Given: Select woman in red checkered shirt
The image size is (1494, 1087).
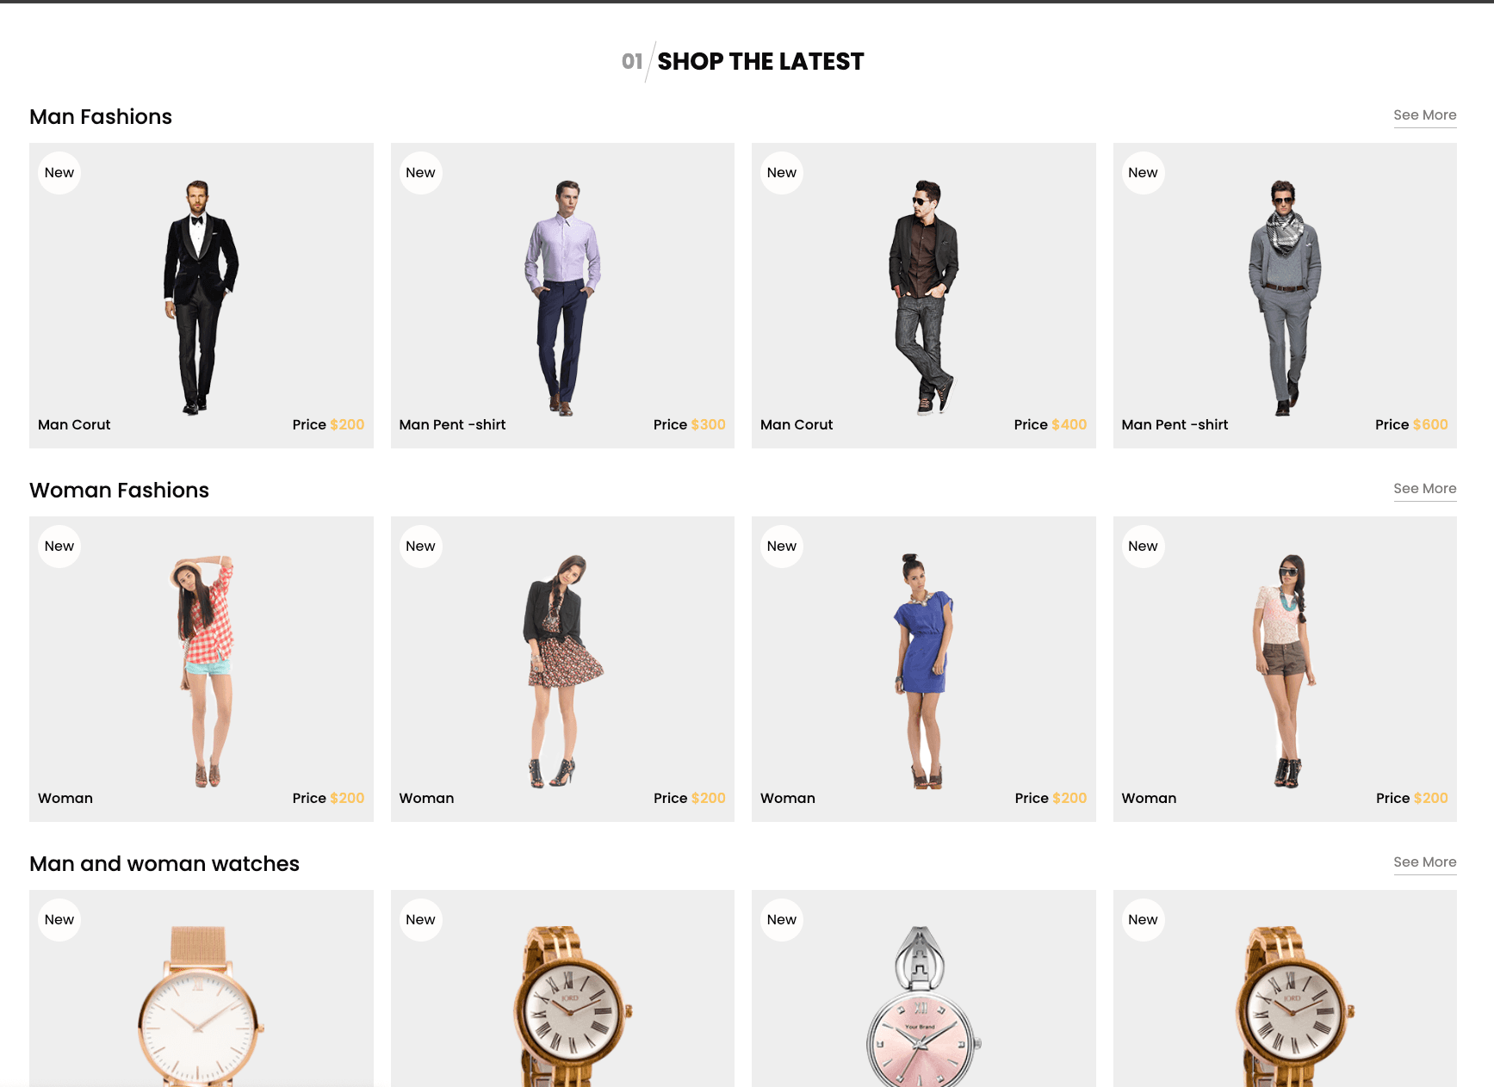Looking at the screenshot, I should (x=203, y=670).
